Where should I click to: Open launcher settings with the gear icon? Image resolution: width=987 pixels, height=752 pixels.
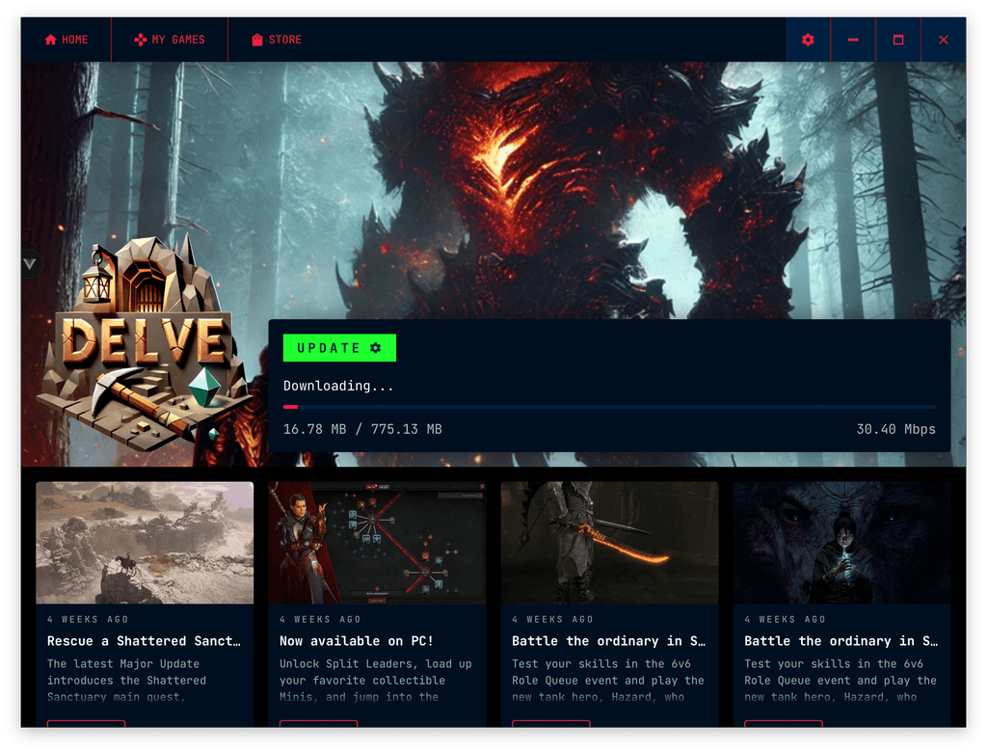[x=808, y=40]
